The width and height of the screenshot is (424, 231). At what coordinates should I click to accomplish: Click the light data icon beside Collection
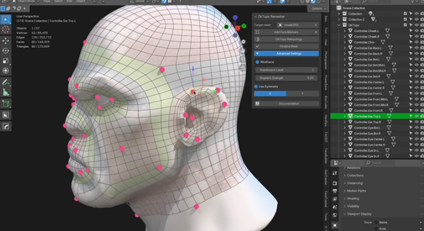click(x=371, y=14)
